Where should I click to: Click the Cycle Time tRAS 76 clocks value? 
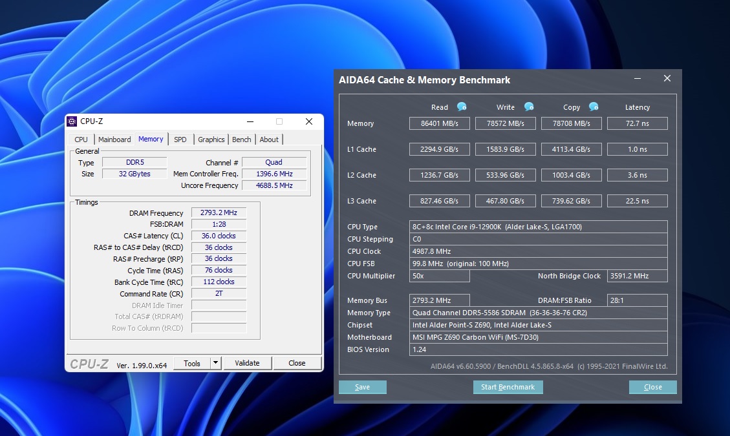tap(219, 271)
